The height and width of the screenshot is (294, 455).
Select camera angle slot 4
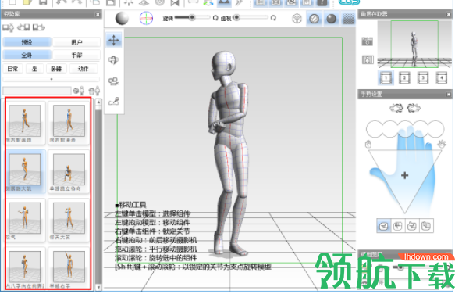coord(442,77)
